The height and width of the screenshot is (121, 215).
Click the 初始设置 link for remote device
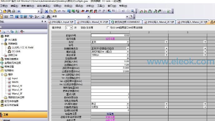pos(110,117)
